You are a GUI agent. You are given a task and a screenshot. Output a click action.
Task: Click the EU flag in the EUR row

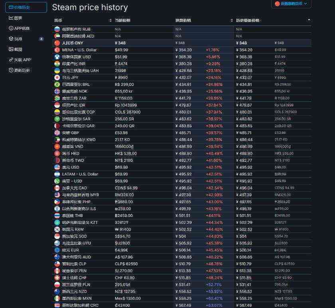[57, 250]
